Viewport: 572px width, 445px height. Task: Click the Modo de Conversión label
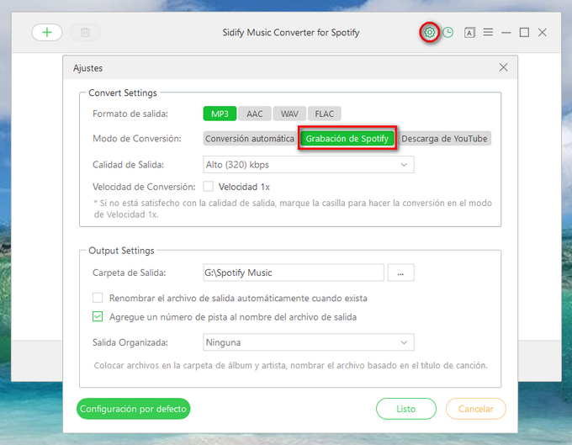pyautogui.click(x=137, y=139)
